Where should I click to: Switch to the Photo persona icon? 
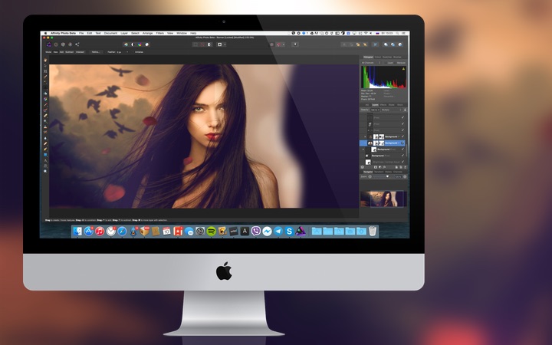click(x=49, y=44)
